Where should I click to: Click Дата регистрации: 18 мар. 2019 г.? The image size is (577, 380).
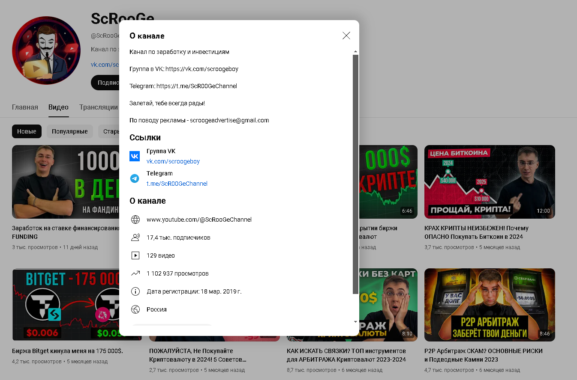194,291
